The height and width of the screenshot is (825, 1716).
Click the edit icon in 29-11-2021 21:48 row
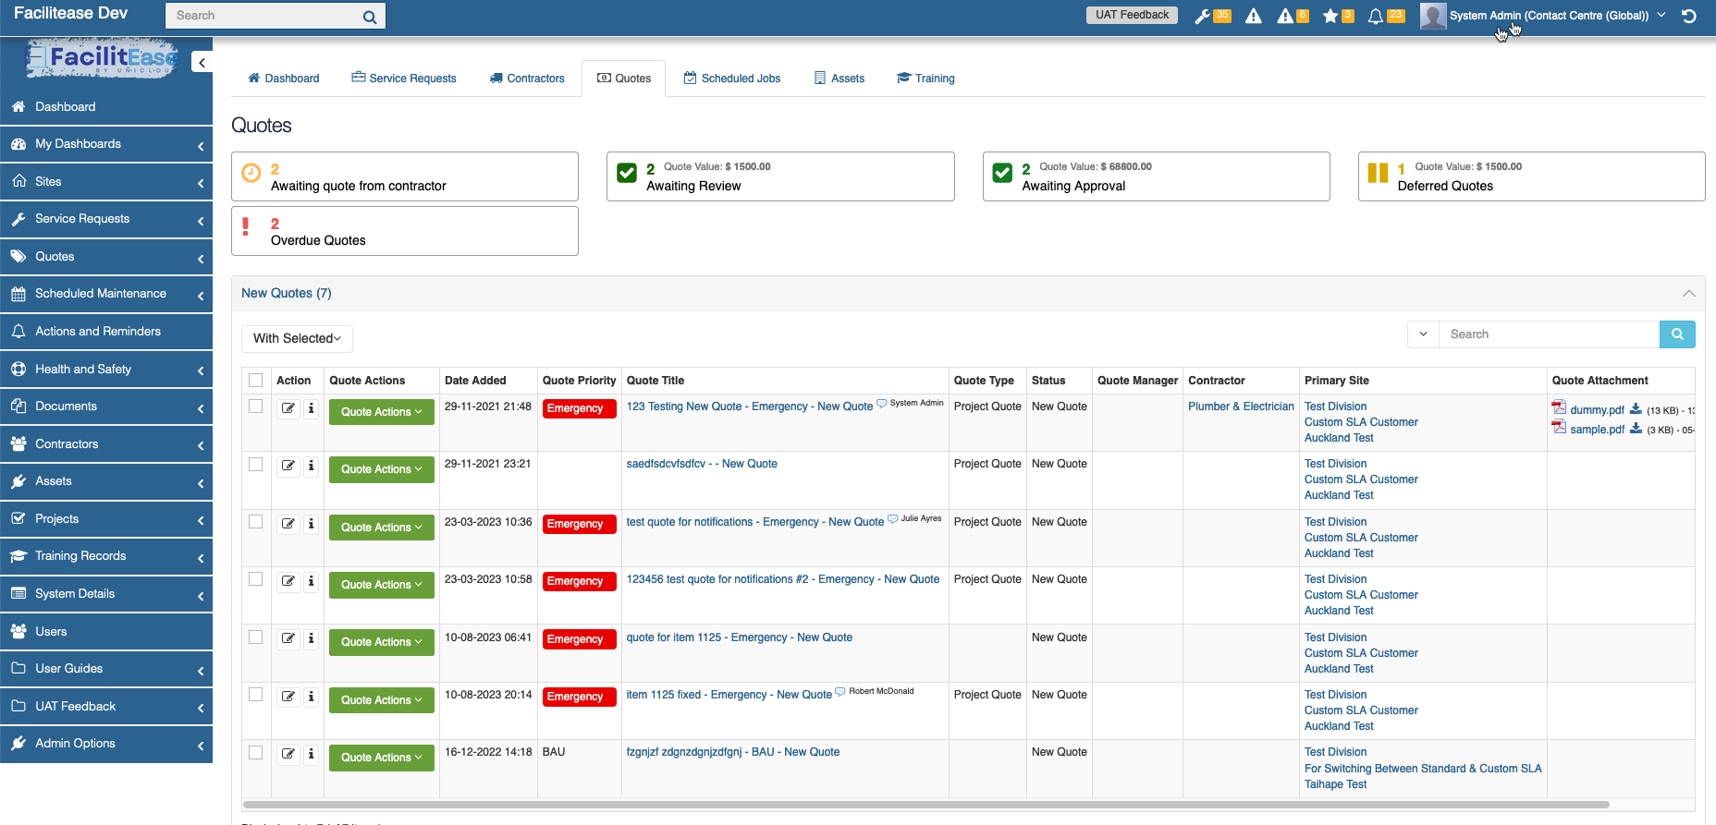click(x=288, y=408)
